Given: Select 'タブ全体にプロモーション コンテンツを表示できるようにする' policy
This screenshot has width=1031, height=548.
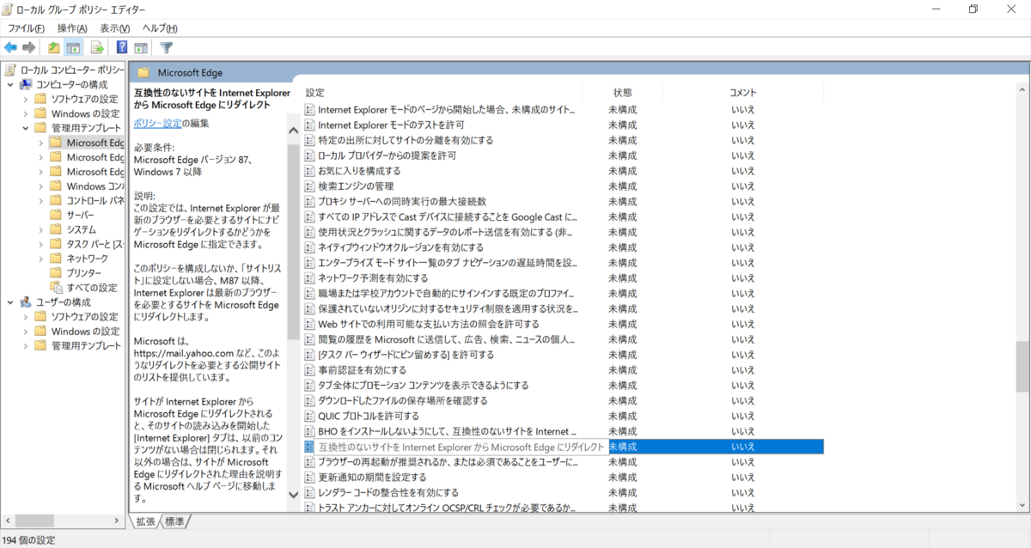Looking at the screenshot, I should (423, 385).
